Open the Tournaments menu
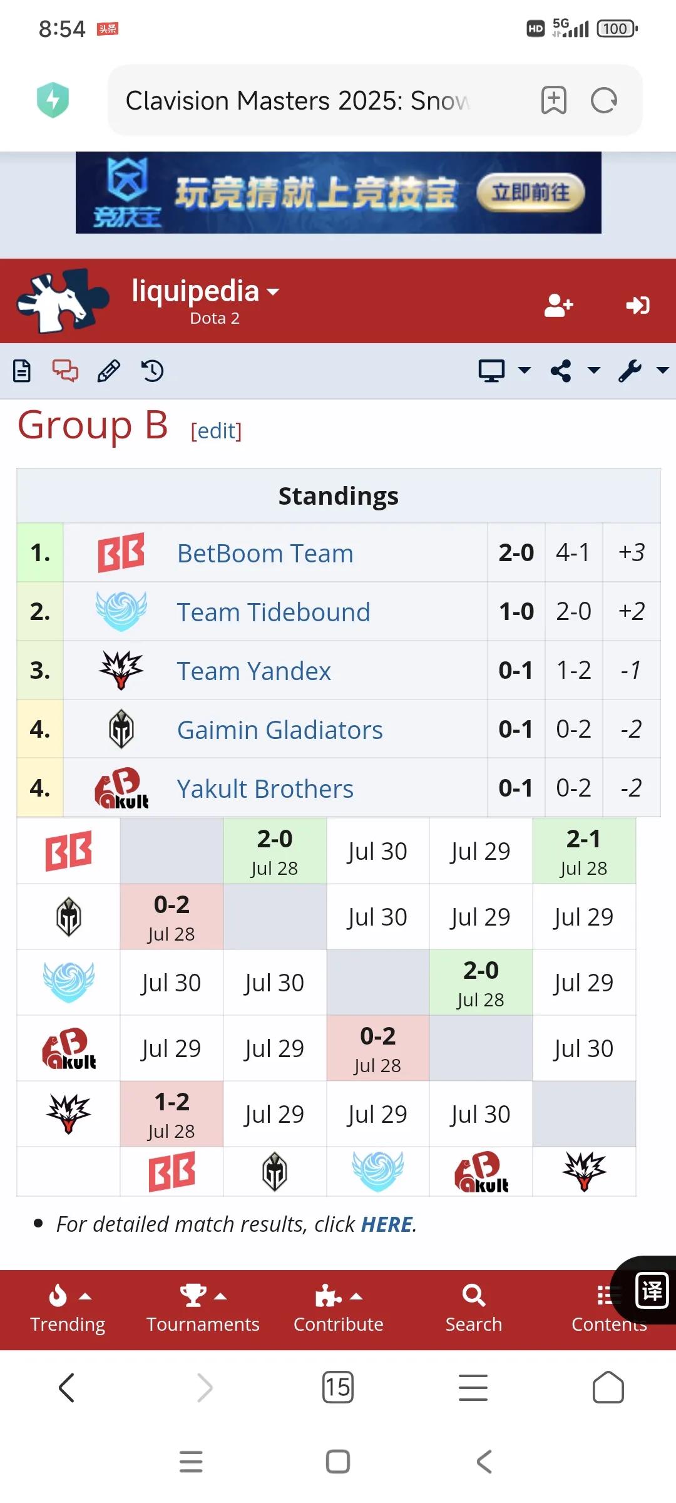676x1503 pixels. [x=203, y=1309]
